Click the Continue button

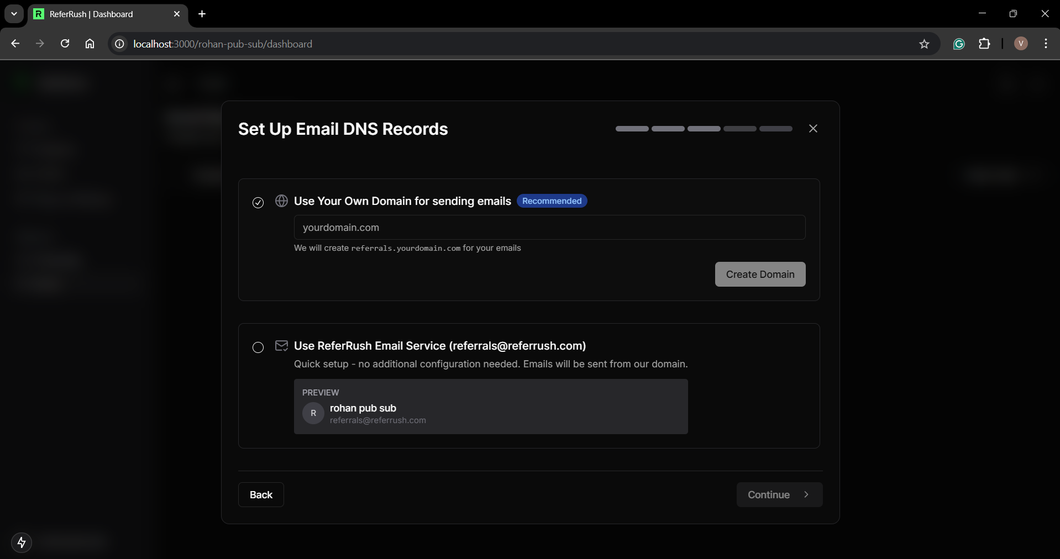[779, 495]
